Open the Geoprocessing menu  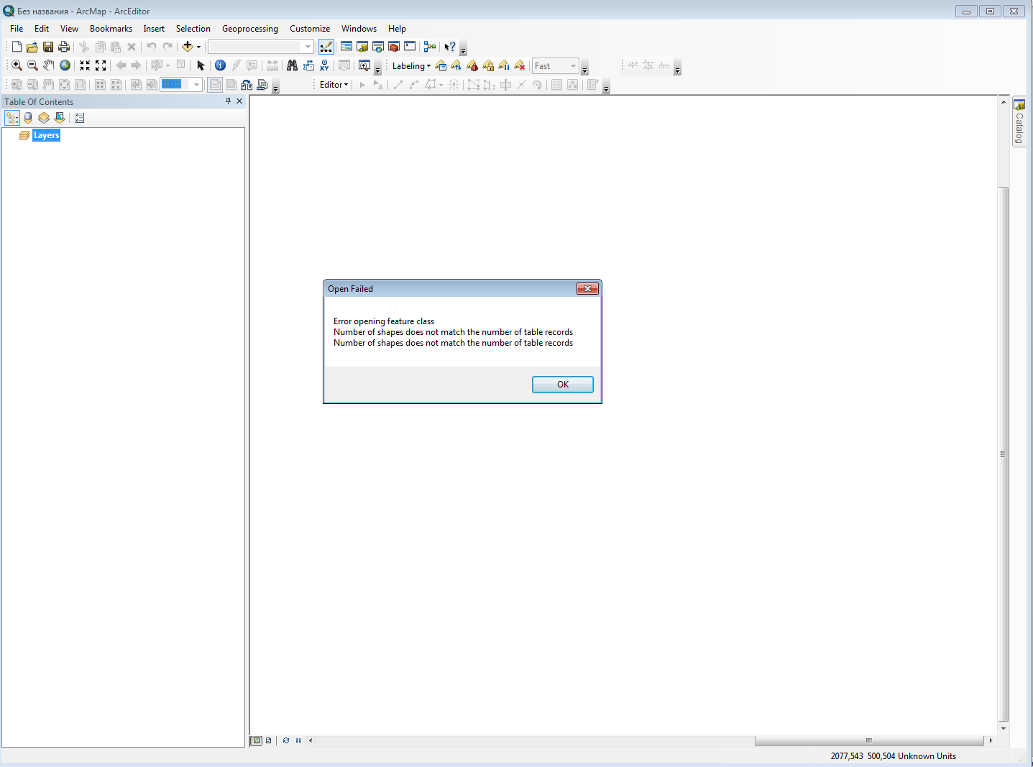point(250,29)
